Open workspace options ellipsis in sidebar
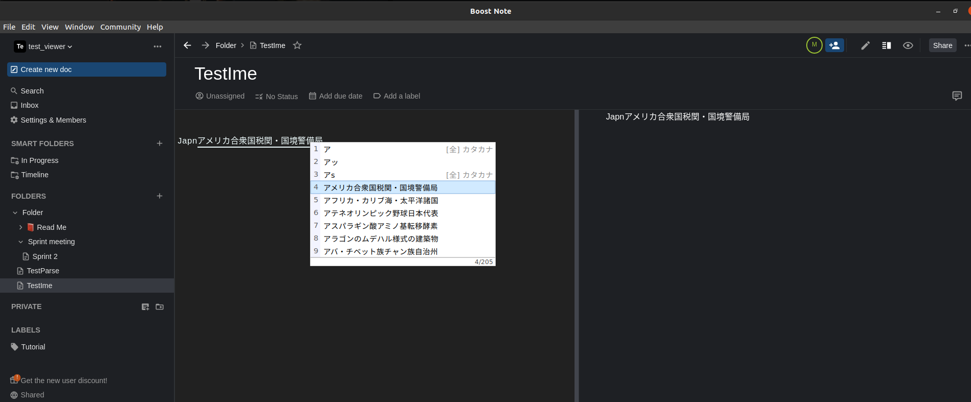 [x=158, y=46]
